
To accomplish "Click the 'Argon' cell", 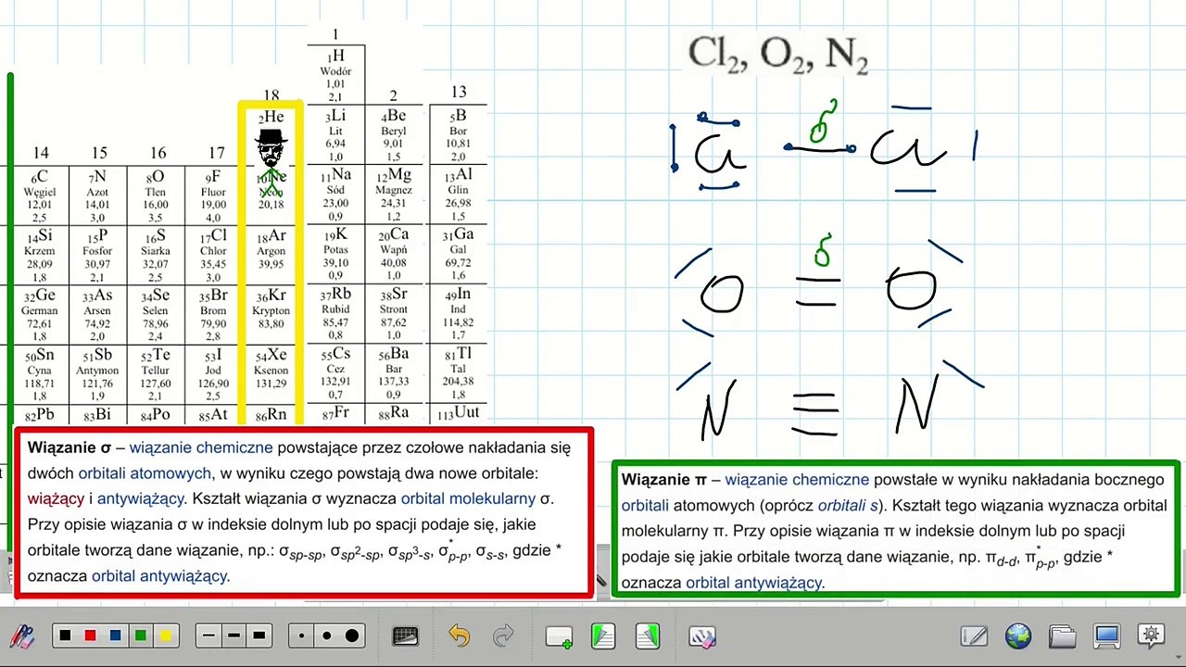I will [x=271, y=255].
